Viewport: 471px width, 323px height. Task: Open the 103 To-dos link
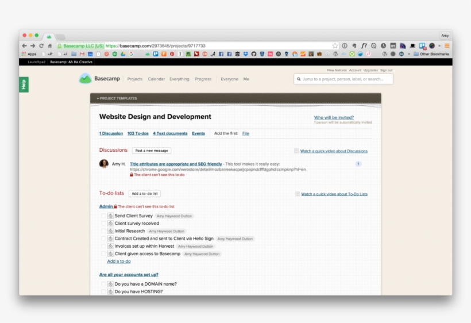(138, 133)
